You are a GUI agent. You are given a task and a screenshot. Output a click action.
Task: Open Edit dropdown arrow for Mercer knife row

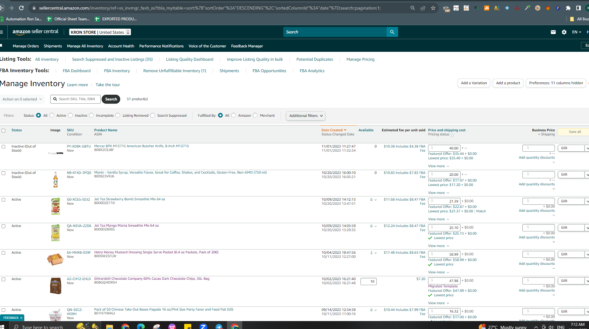coord(587,148)
